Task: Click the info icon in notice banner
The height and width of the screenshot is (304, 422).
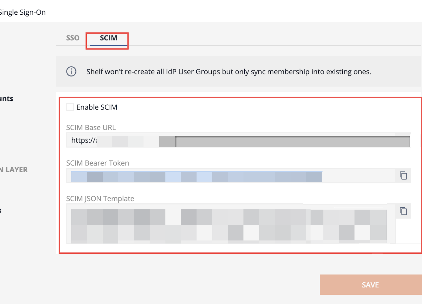Action: click(x=71, y=72)
